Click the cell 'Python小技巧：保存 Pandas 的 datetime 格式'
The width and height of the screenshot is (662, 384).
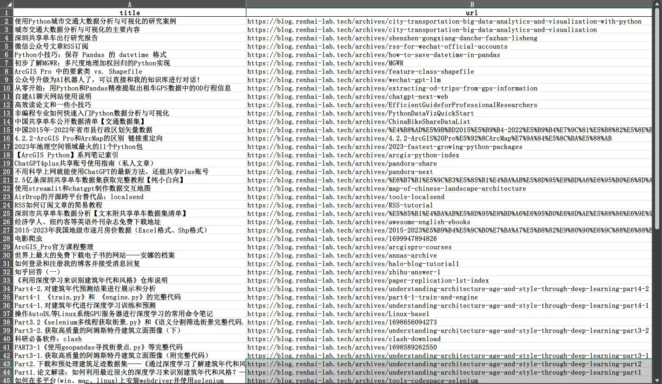[x=130, y=55]
